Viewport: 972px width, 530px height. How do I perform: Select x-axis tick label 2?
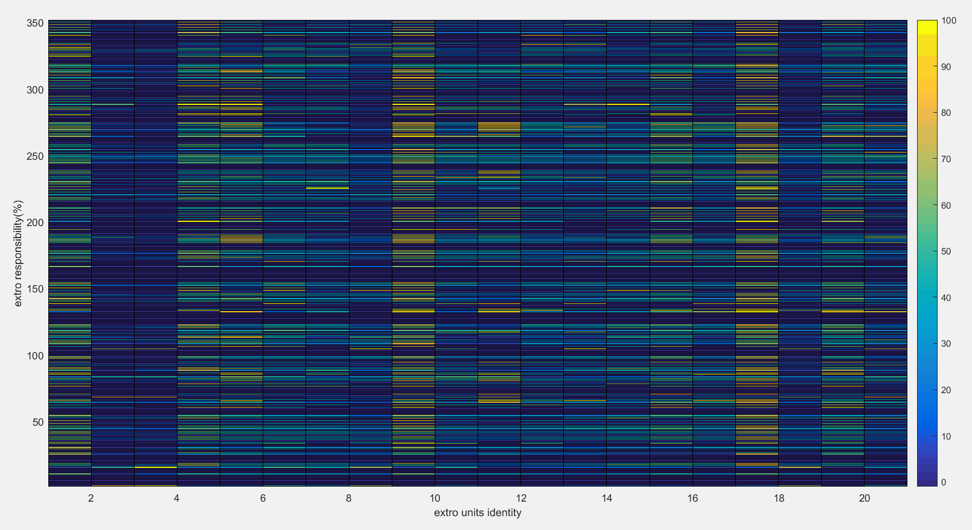(x=91, y=498)
